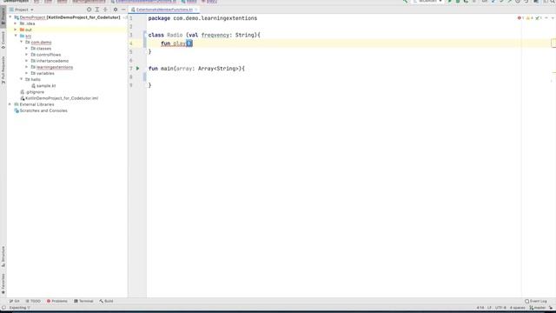
Task: Expand the .idea folder
Action: [16, 23]
